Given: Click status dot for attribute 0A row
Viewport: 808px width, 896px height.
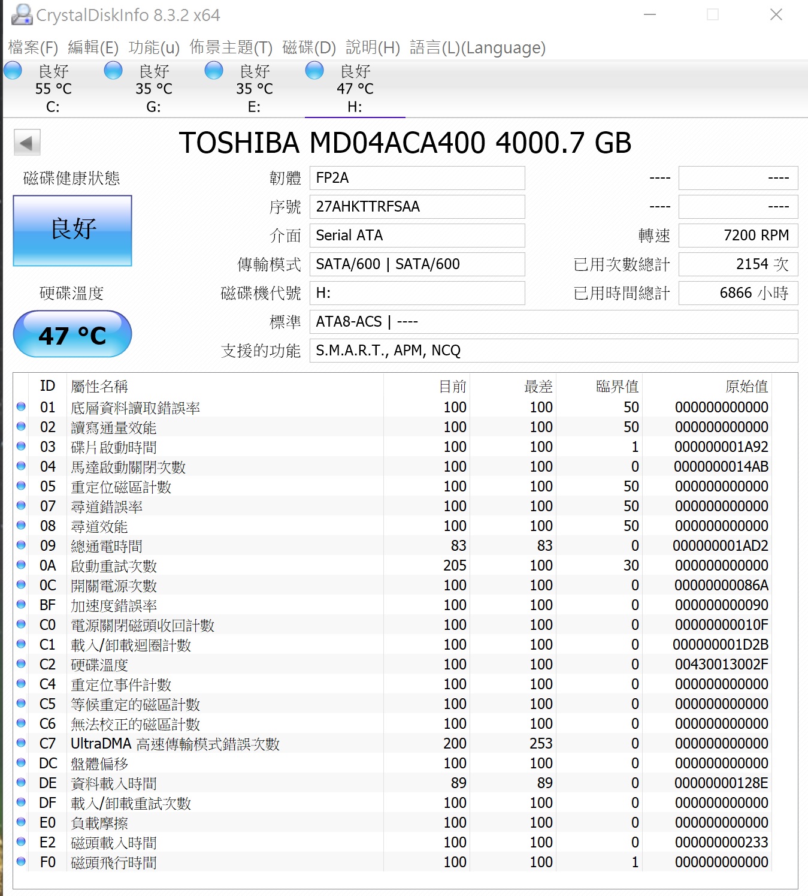Looking at the screenshot, I should (21, 565).
